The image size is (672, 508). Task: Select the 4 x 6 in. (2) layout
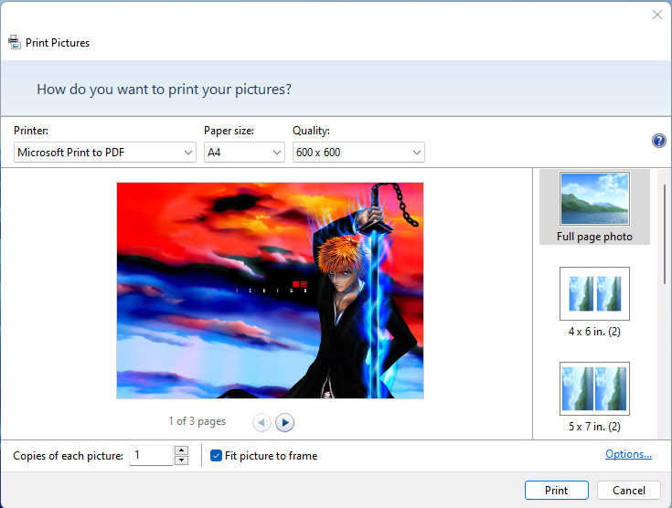click(594, 302)
